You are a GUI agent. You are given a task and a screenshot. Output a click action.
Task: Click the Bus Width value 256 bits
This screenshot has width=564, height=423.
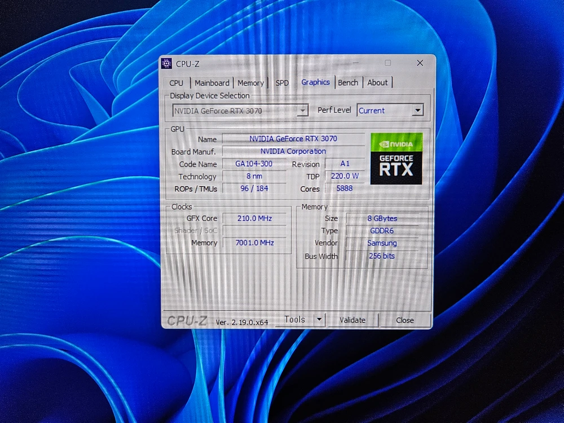(x=382, y=256)
